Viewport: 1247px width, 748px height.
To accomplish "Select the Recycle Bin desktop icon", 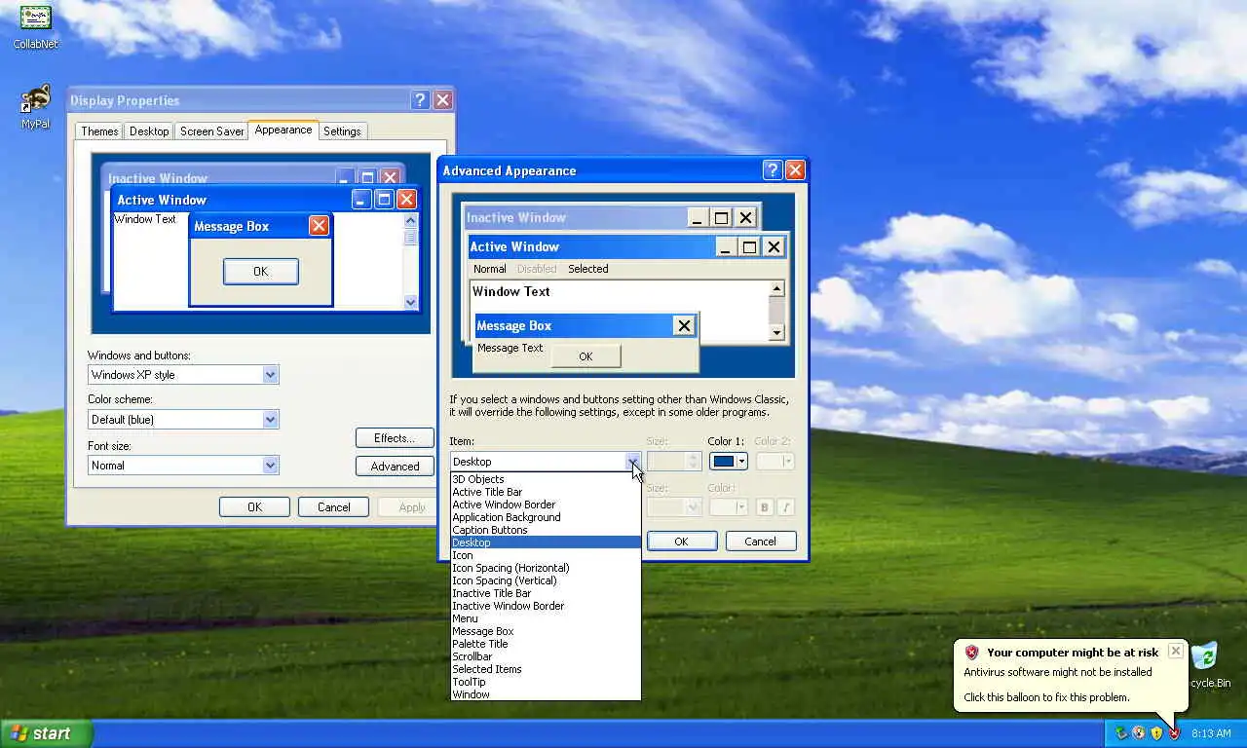I will pos(1204,665).
